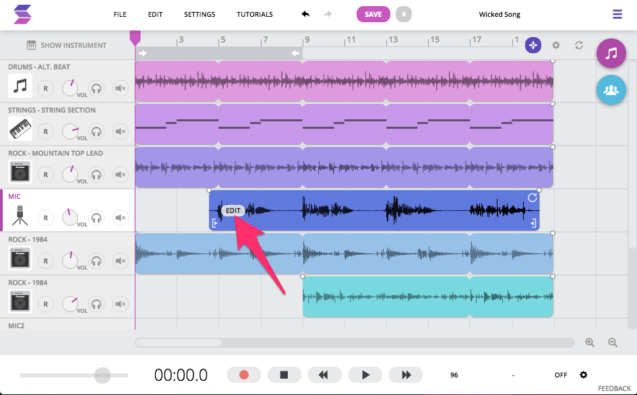Open the purple hamburger menu
This screenshot has width=637, height=395.
617,14
